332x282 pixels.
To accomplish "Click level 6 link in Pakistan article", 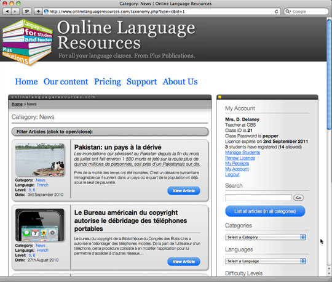I will (x=34, y=190).
